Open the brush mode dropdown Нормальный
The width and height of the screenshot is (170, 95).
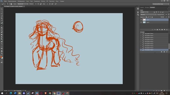pos(23,4)
